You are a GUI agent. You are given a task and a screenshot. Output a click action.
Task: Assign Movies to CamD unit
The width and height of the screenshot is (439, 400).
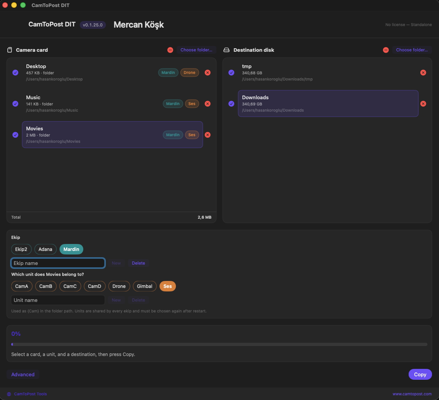(x=94, y=286)
